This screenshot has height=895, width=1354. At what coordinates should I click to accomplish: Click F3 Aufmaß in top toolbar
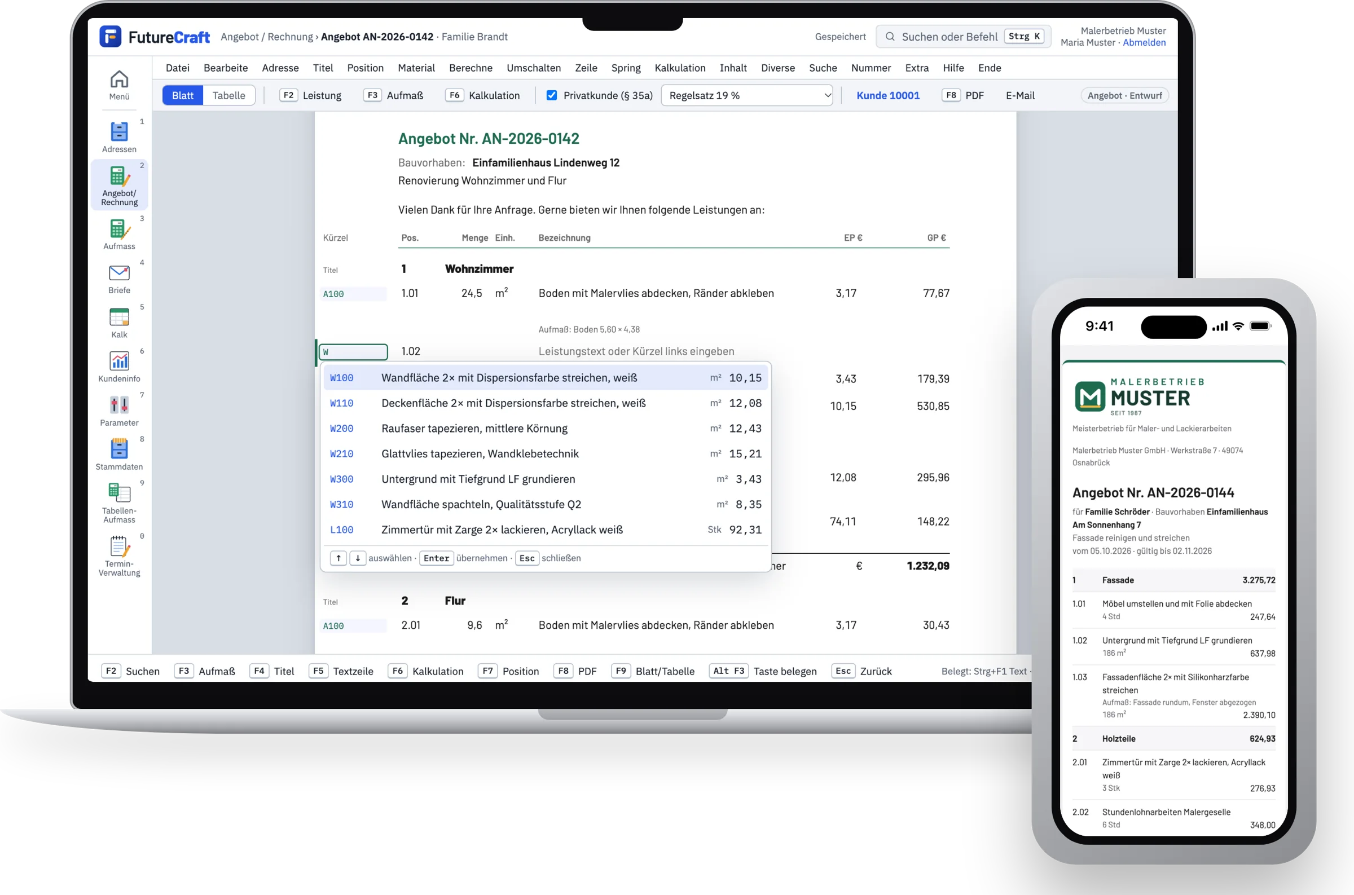(394, 95)
